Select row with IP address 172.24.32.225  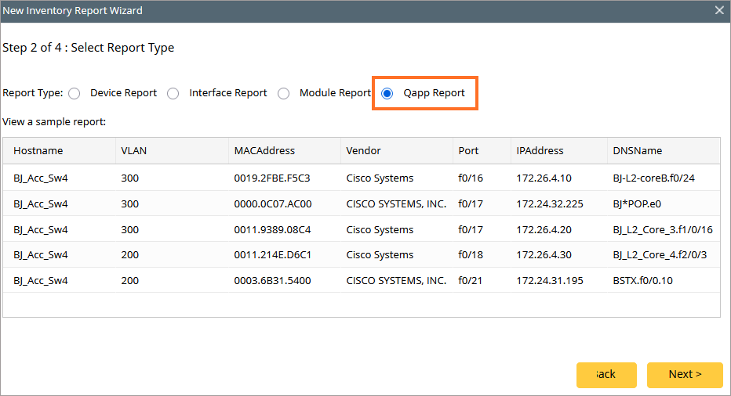pos(549,204)
